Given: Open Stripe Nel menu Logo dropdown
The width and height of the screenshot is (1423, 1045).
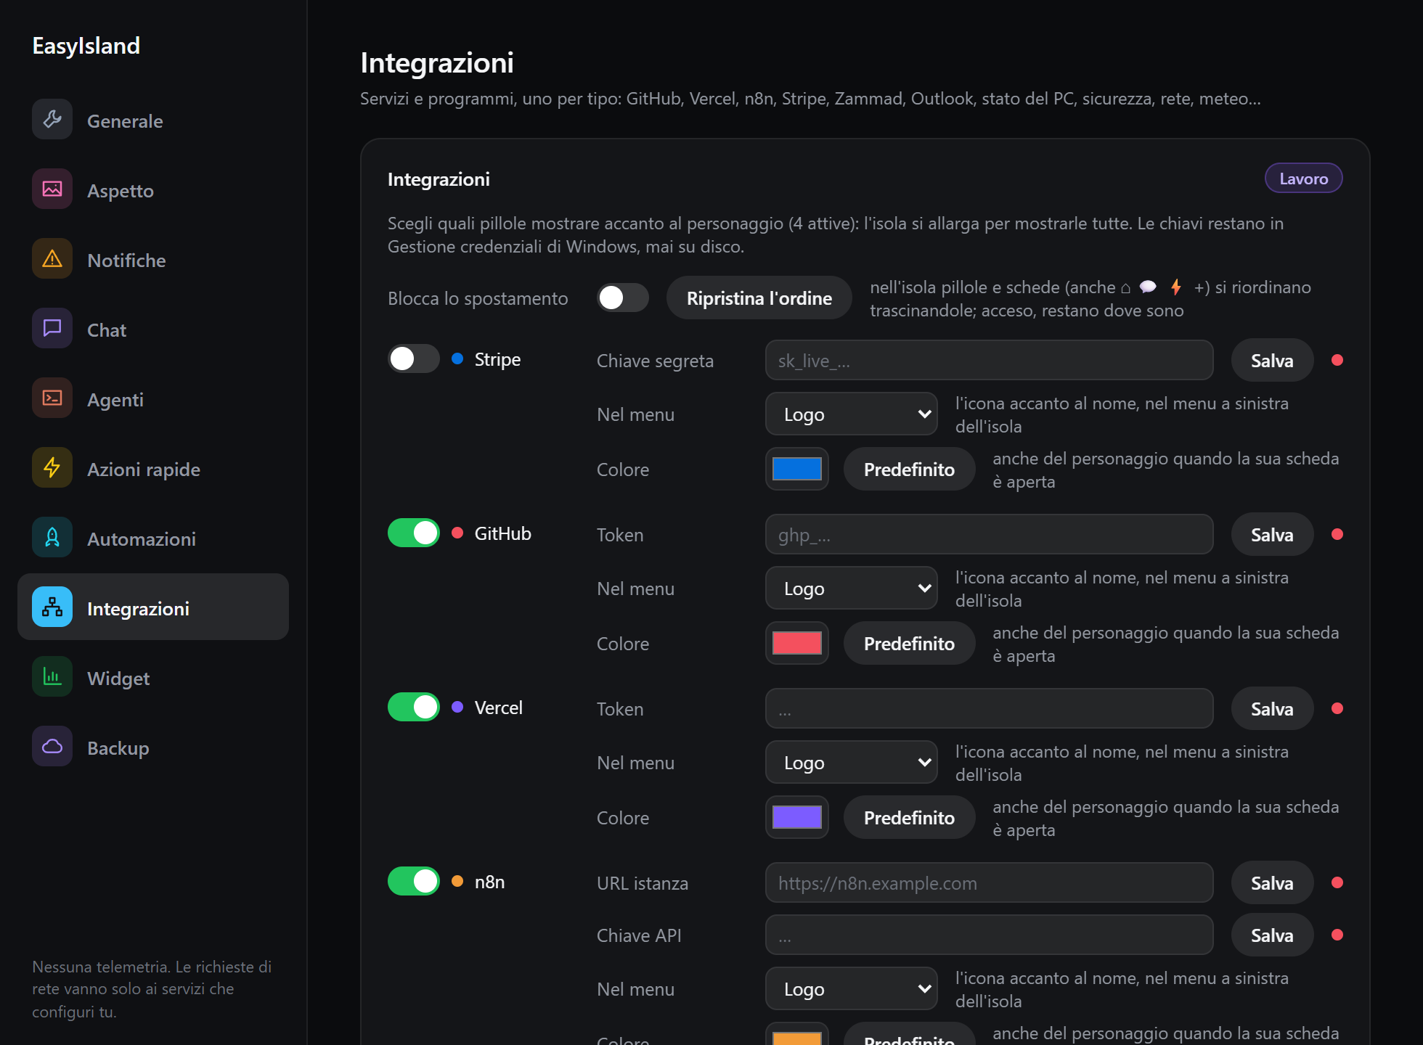Looking at the screenshot, I should coord(852,414).
